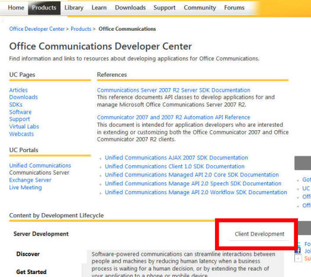Open Unified Communications Client 1.0 SDK Documentation
The image size is (311, 277).
(175, 166)
